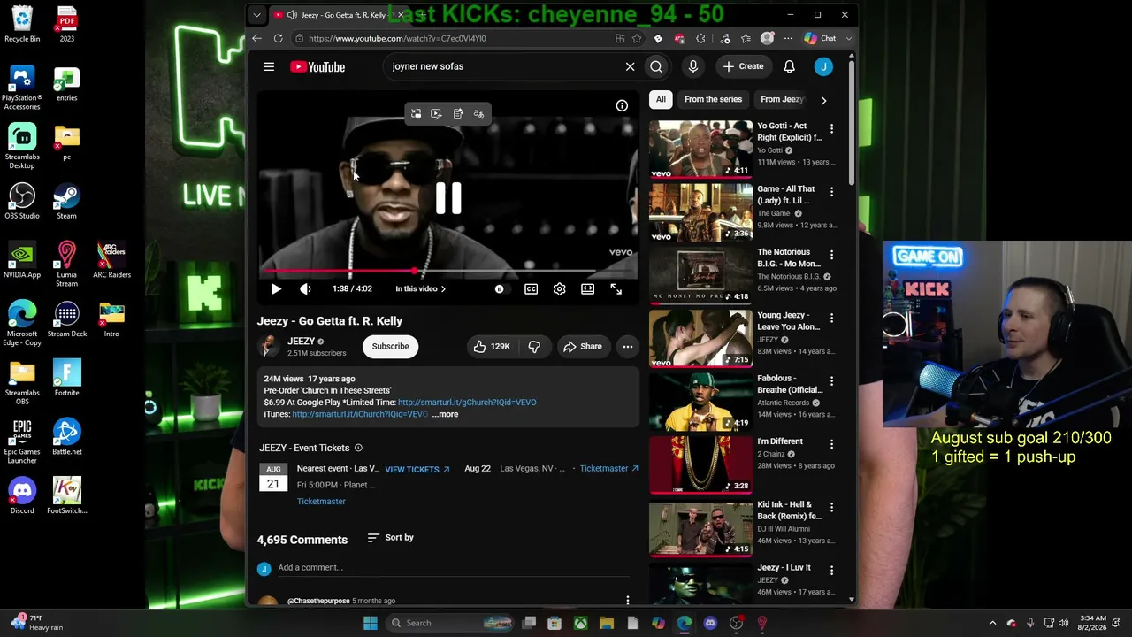The image size is (1132, 637).
Task: Open Stream Deck desktop shortcut
Action: pyautogui.click(x=66, y=318)
